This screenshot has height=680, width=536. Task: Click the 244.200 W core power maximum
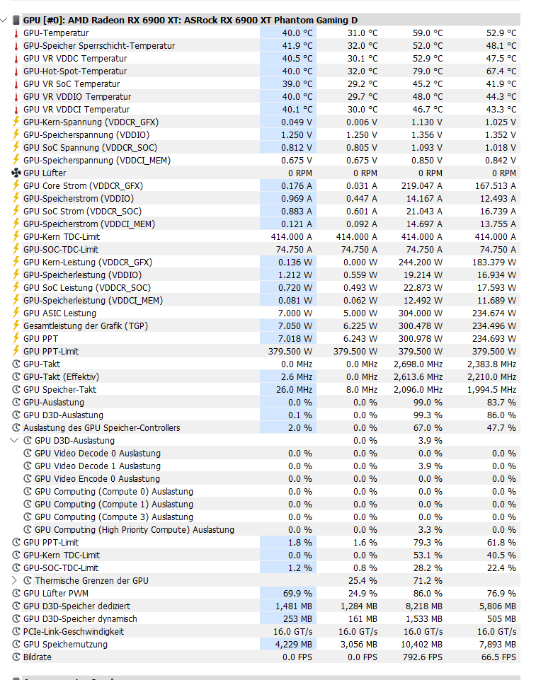(x=421, y=262)
